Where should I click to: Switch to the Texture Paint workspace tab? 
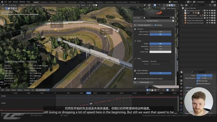point(72,2)
